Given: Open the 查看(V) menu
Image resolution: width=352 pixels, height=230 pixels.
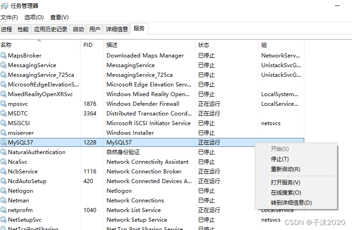Looking at the screenshot, I should (59, 17).
